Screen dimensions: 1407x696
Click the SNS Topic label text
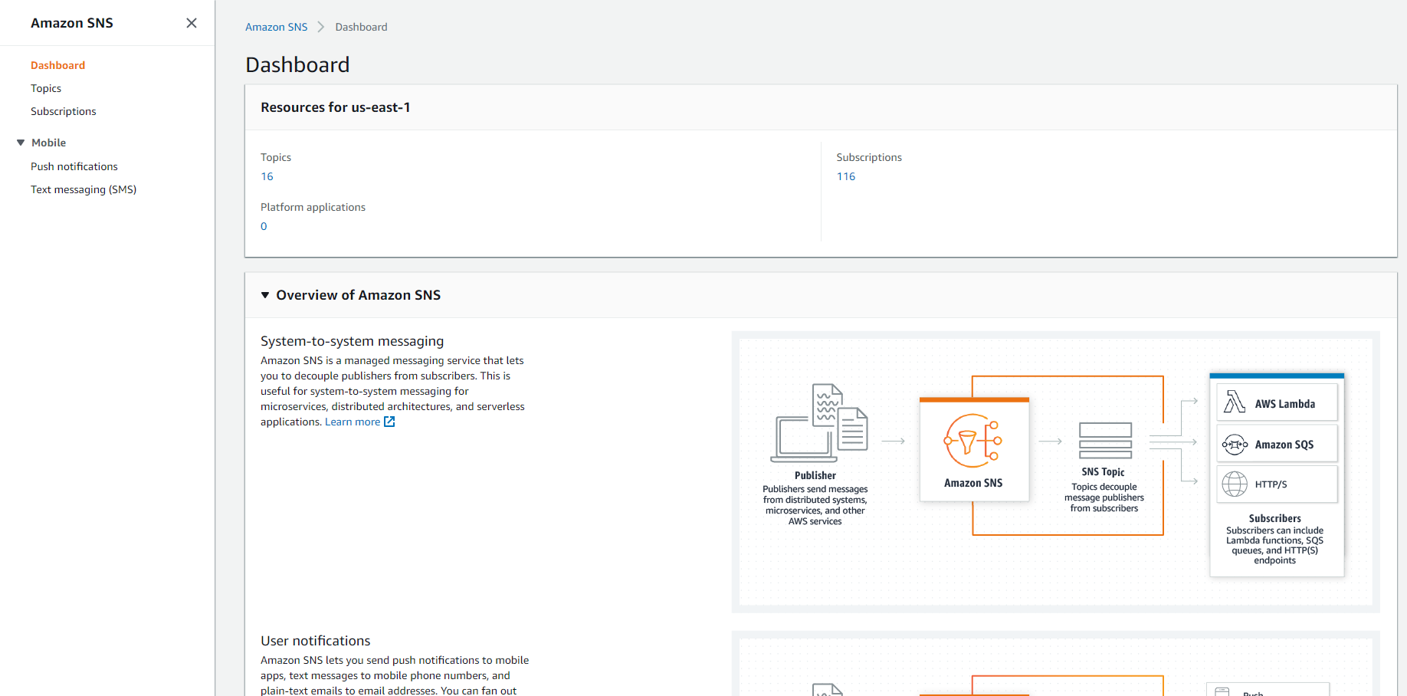(1104, 472)
